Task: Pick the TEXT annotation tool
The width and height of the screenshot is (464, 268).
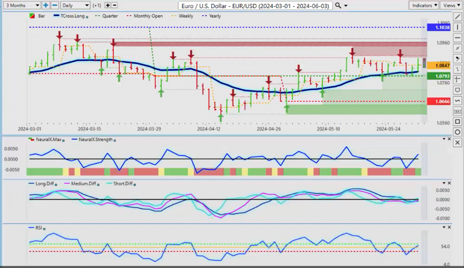Action: (457, 111)
